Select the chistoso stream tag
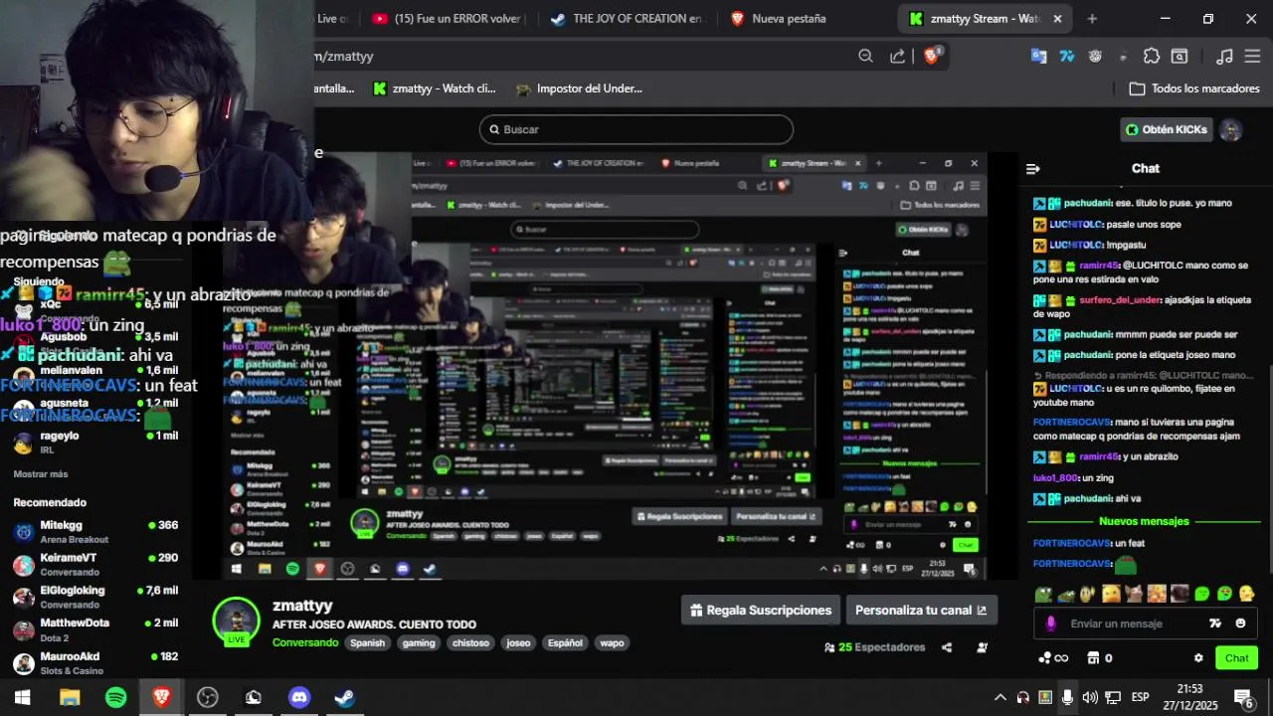1273x716 pixels. coord(470,643)
